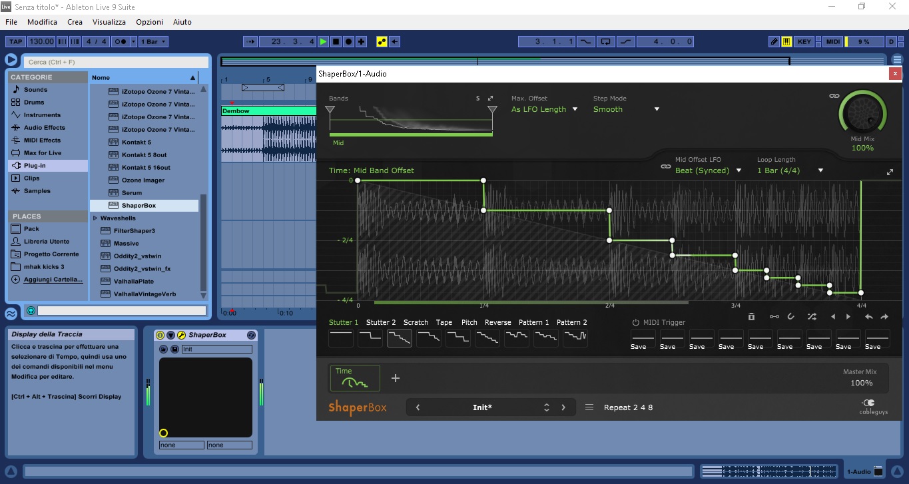Image resolution: width=909 pixels, height=484 pixels.
Task: Click the Play button in Ableton transport
Action: tap(323, 41)
